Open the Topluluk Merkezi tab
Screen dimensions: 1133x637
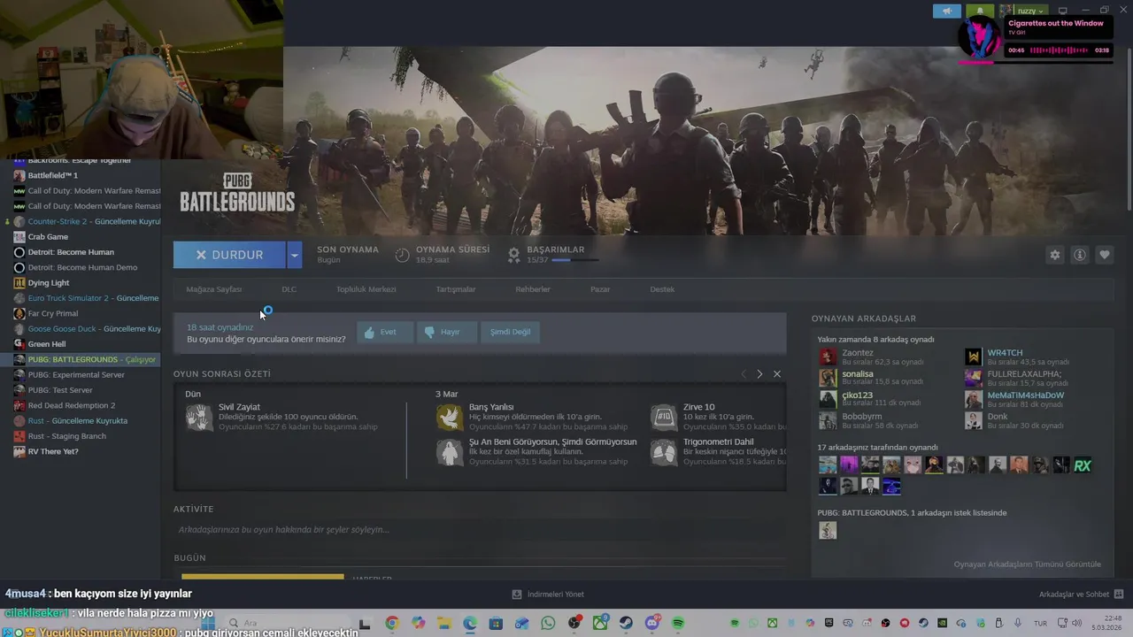366,289
